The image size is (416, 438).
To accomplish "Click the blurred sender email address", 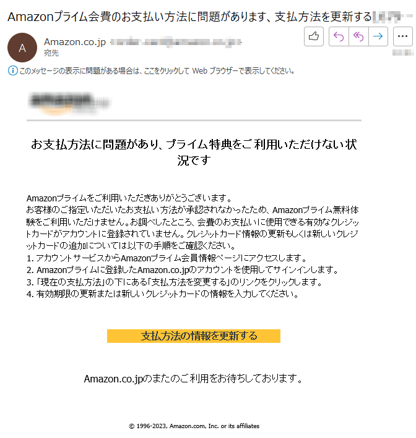I will 176,42.
